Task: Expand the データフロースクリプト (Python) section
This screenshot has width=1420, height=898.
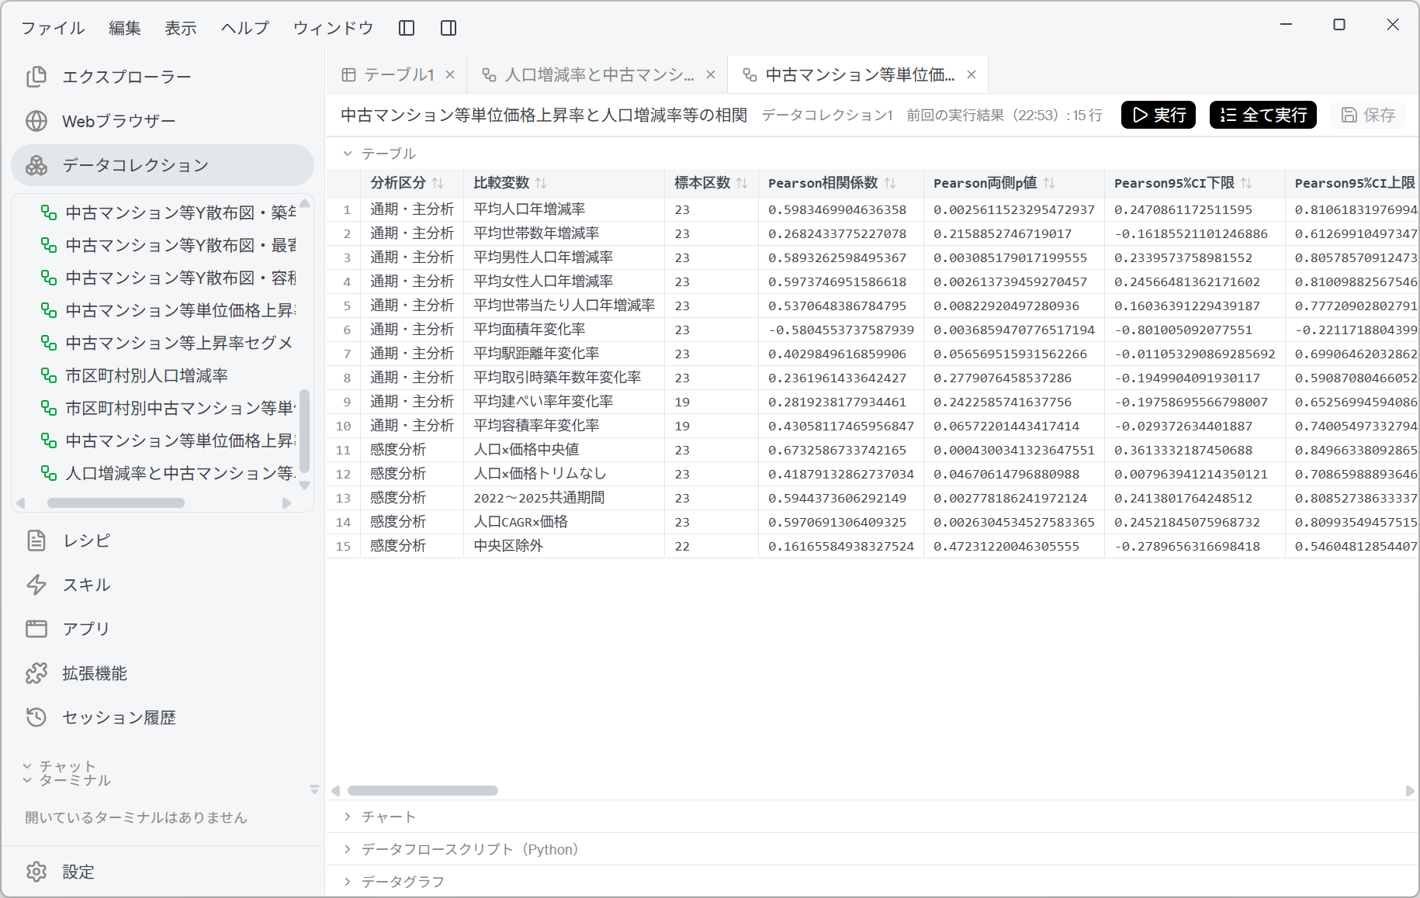Action: [x=348, y=849]
